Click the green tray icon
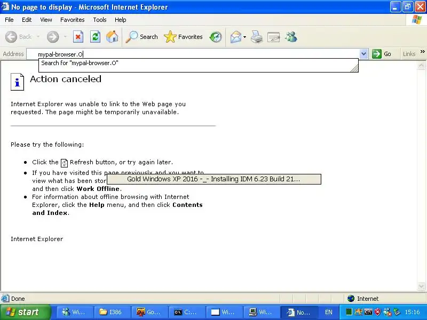427x320 pixels. (349, 312)
